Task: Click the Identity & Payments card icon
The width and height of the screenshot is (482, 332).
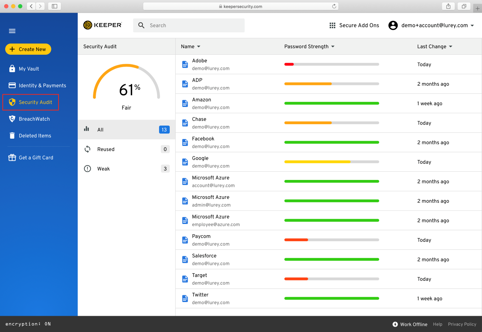Action: coord(12,85)
